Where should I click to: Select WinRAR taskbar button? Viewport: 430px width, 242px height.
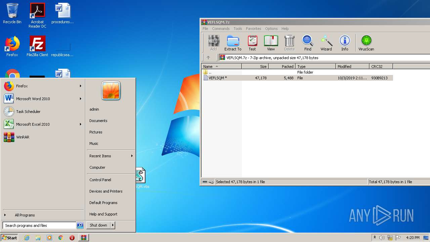pyautogui.click(x=84, y=238)
